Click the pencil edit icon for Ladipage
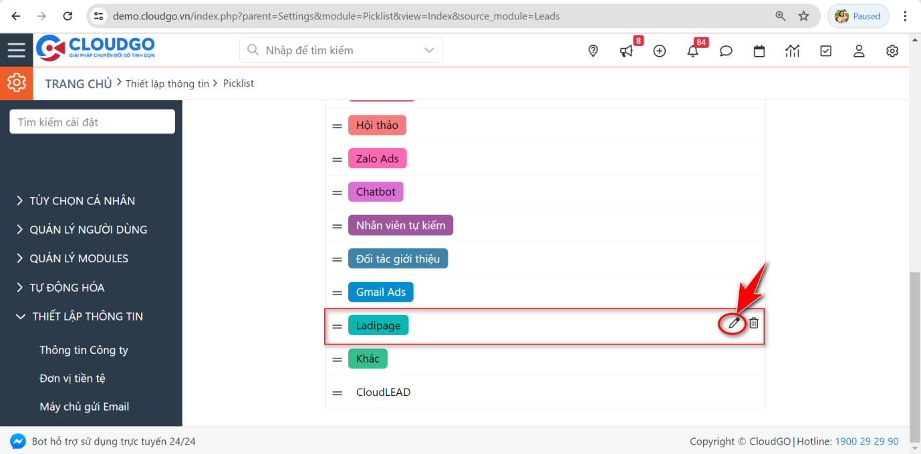921x454 pixels. [x=734, y=323]
